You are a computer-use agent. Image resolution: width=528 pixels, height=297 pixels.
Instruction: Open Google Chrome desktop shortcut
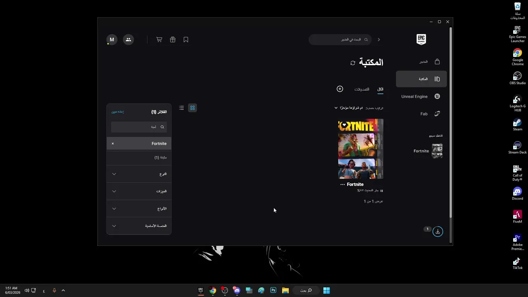point(518,57)
